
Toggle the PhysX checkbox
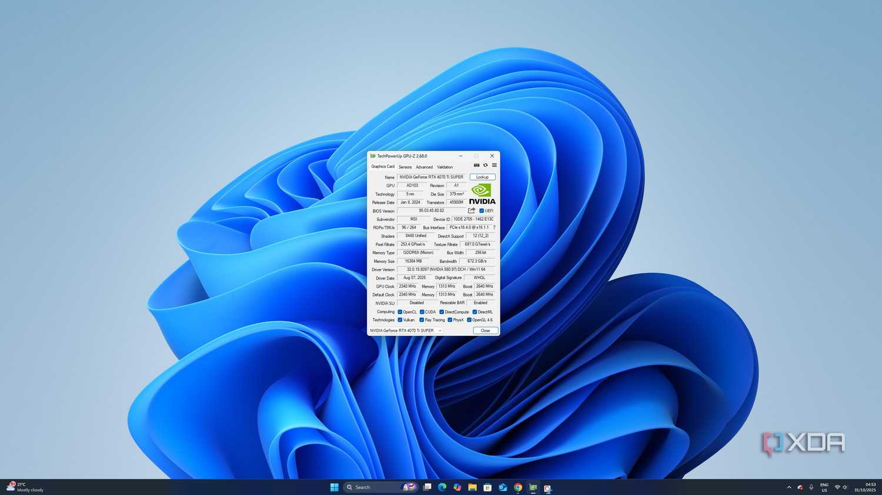[x=450, y=320]
